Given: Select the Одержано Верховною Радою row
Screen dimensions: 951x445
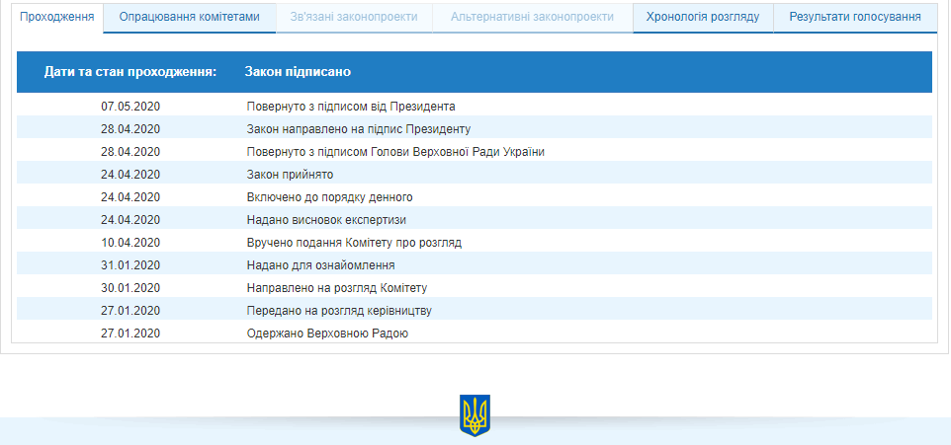Looking at the screenshot, I should pos(327,334).
